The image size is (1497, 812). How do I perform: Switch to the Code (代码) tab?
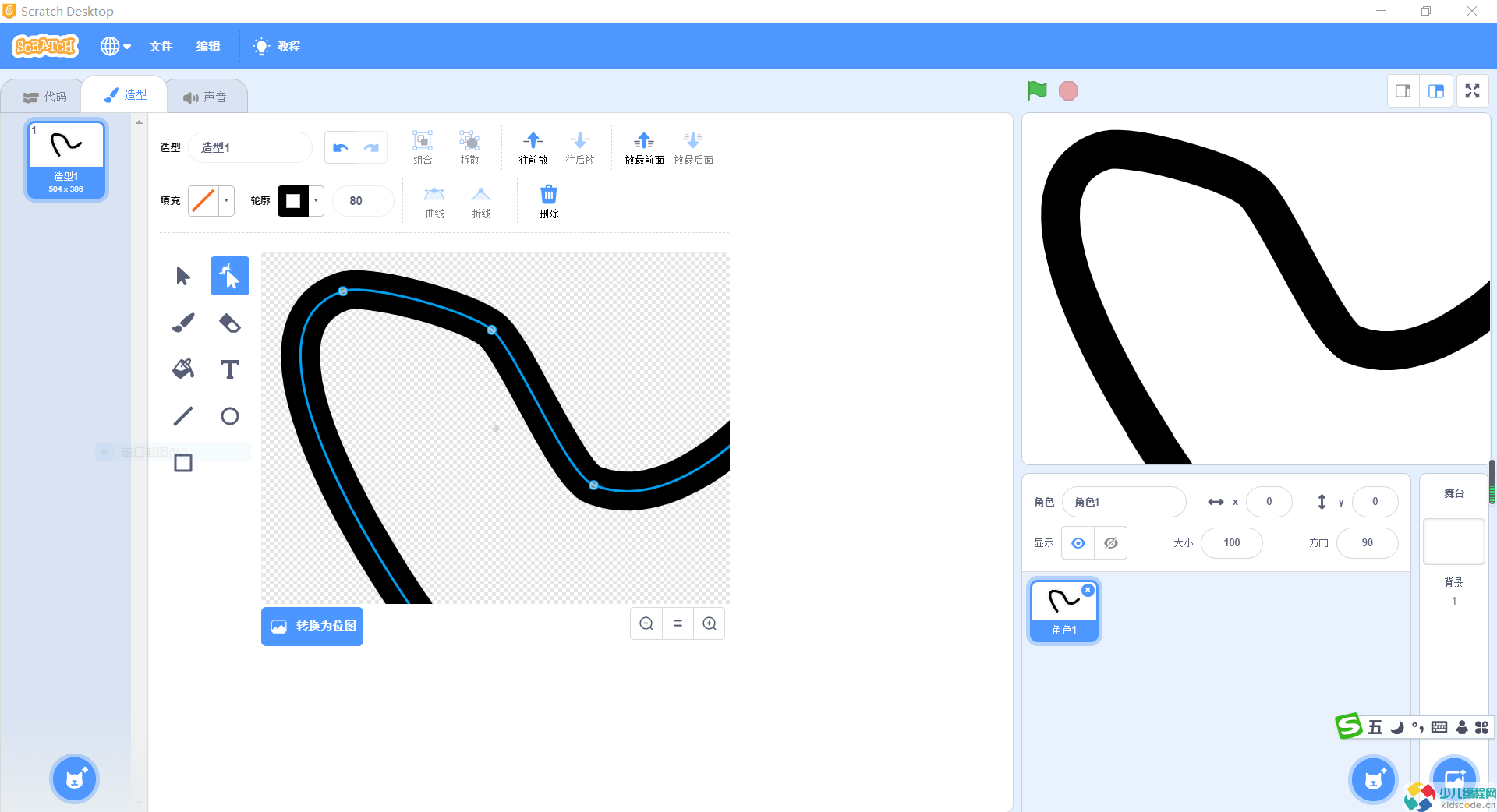(44, 97)
